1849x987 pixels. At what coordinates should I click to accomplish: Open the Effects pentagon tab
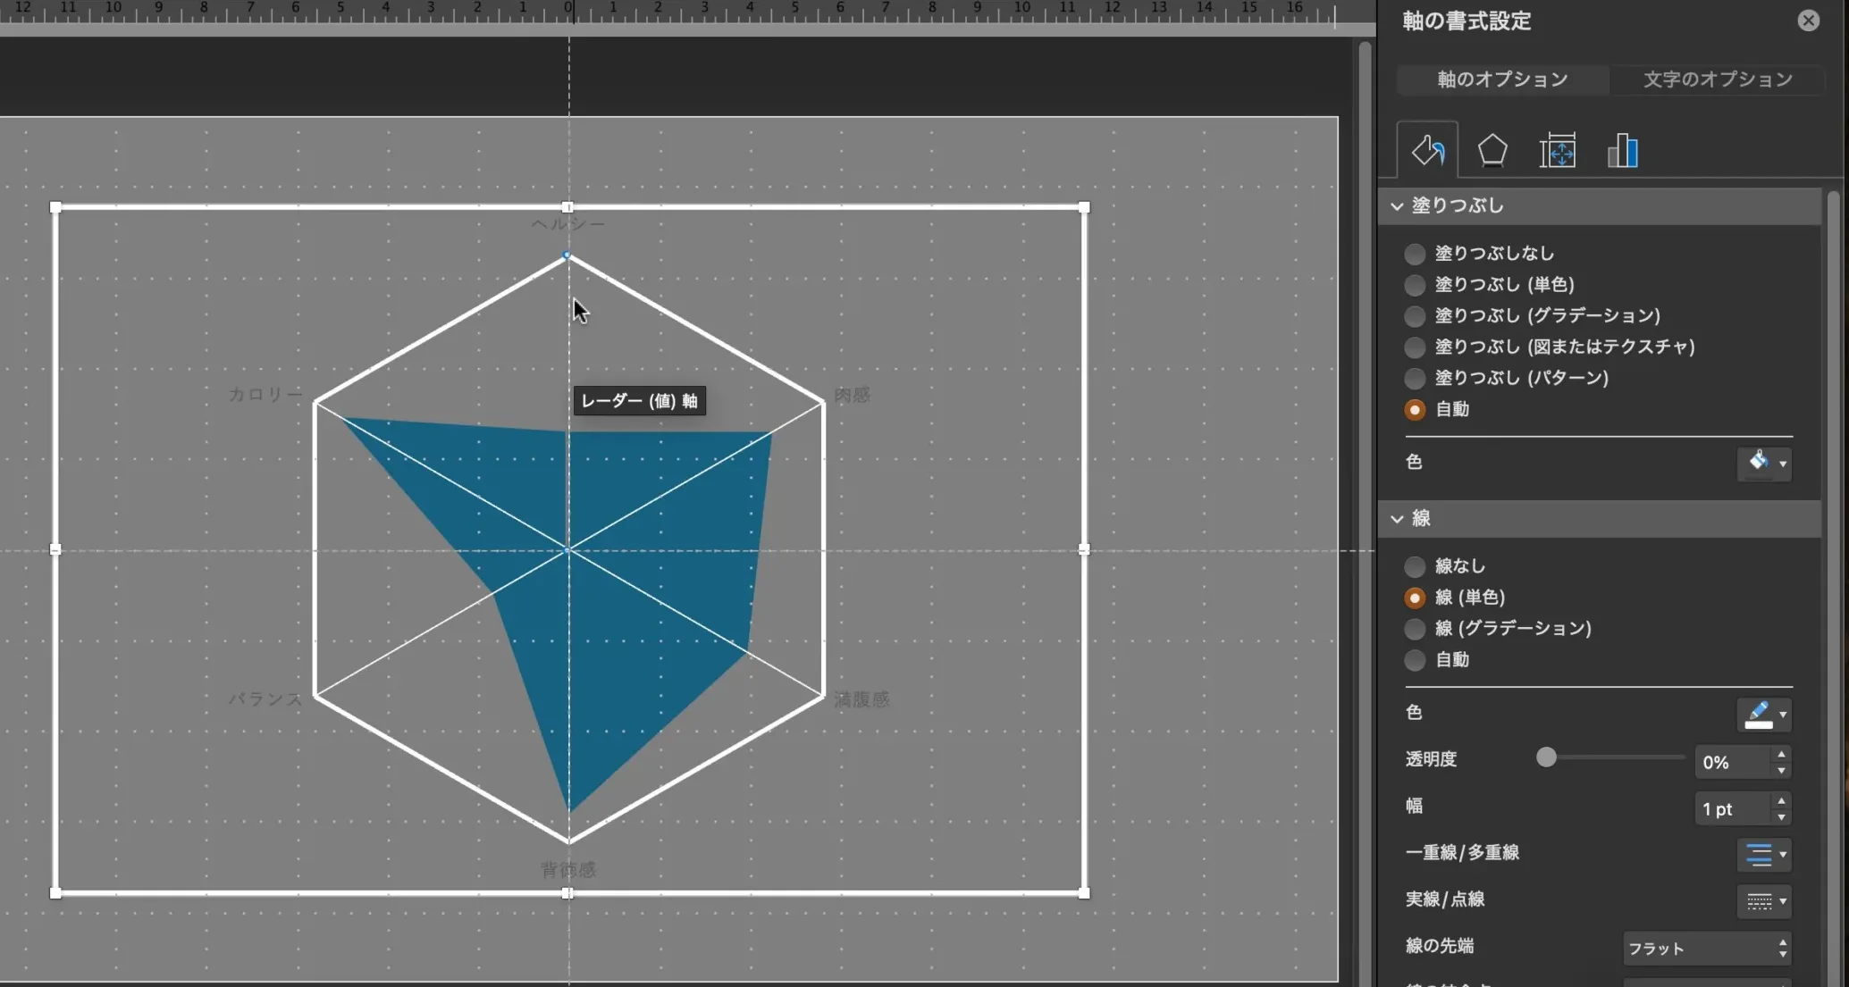coord(1492,151)
